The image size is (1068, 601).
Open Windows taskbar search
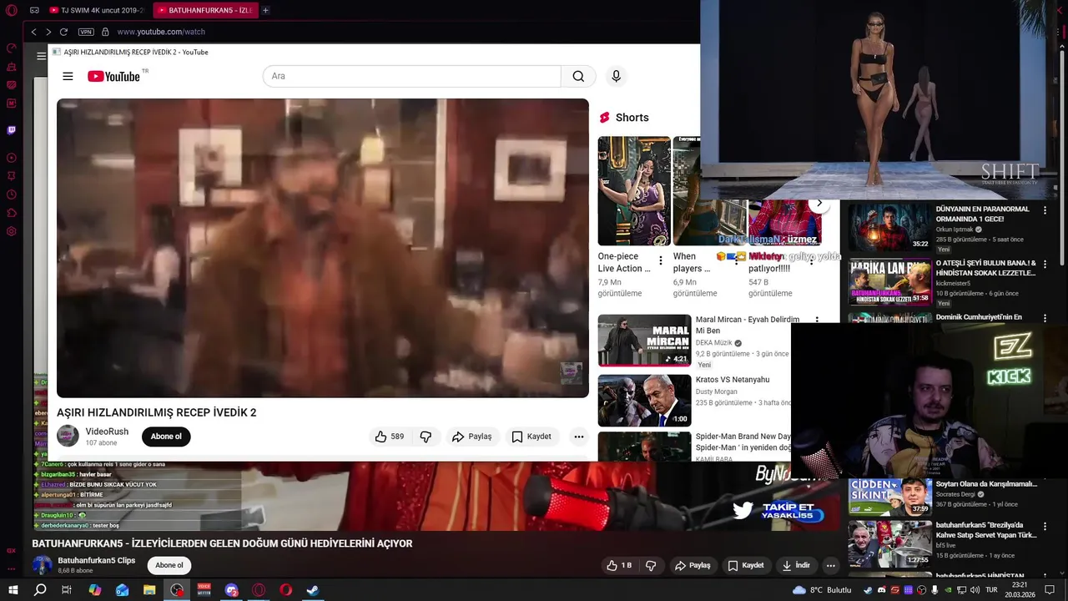[40, 590]
